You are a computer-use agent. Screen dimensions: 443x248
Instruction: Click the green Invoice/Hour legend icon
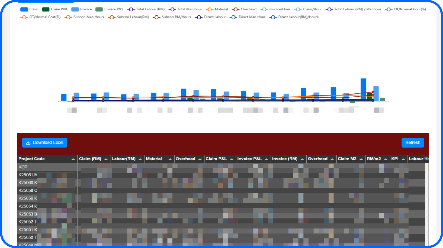pos(264,9)
